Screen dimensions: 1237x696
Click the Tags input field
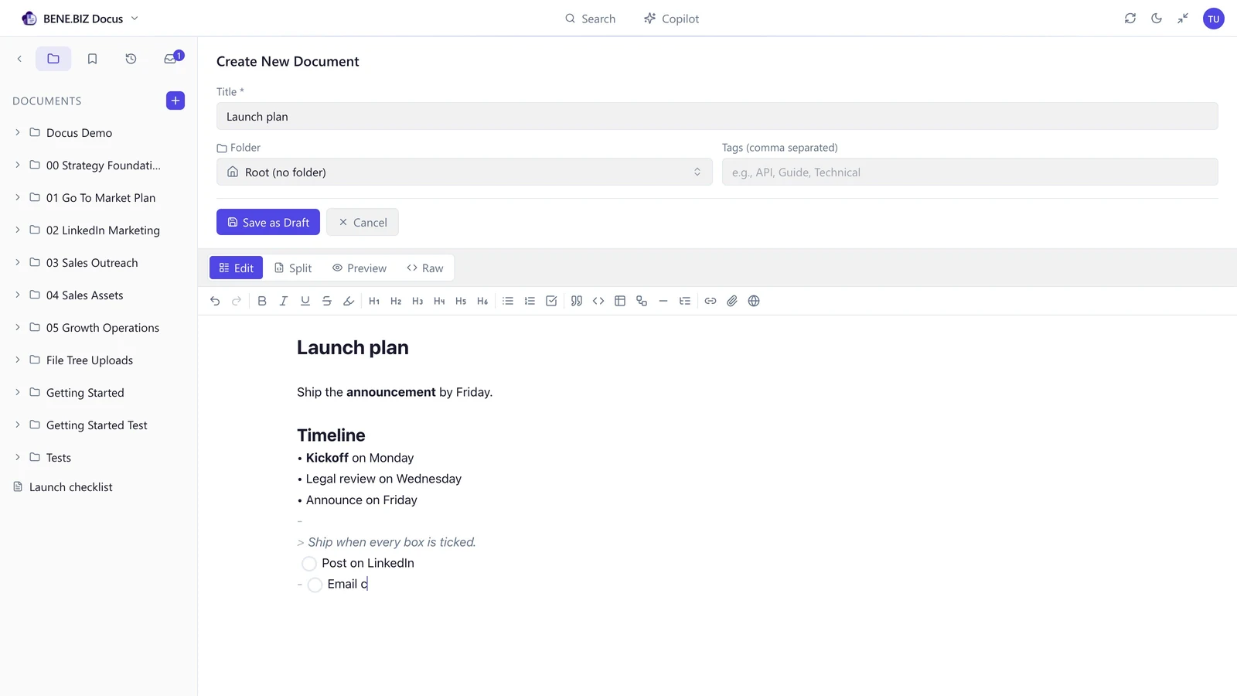coord(970,172)
